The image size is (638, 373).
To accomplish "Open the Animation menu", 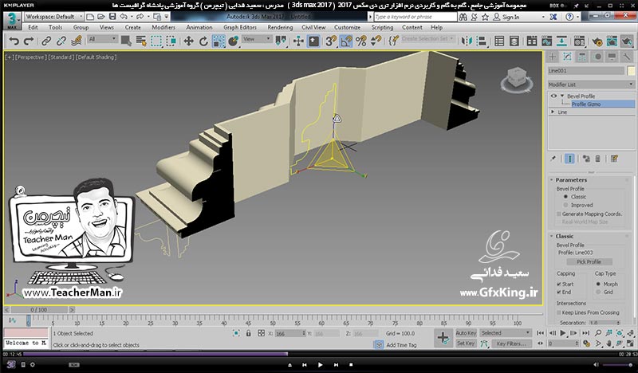I will click(199, 27).
